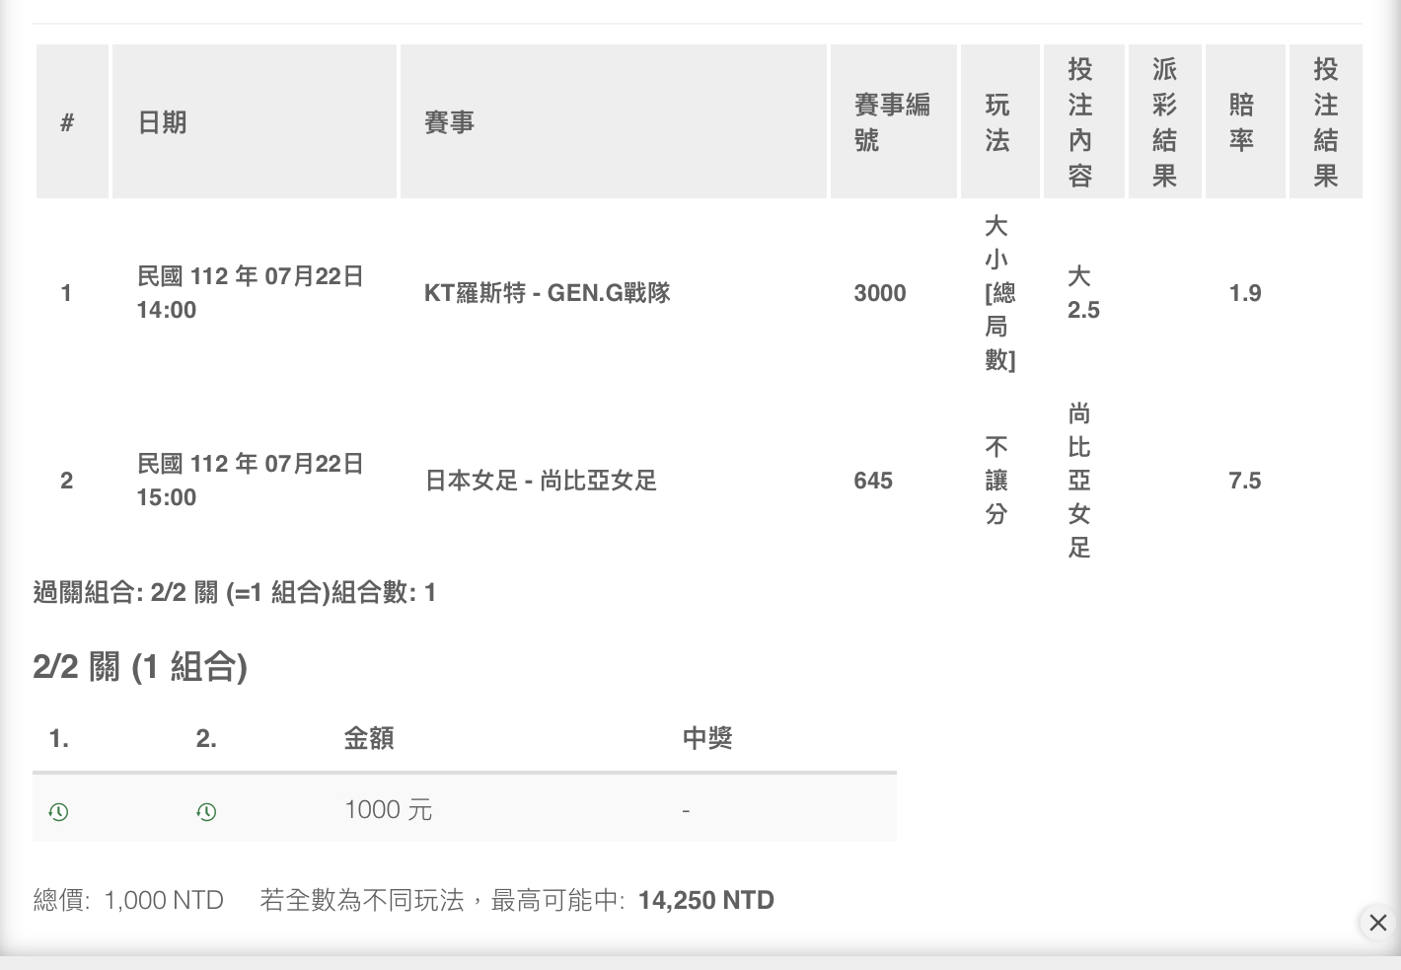Click the 賠率 column header
The image size is (1401, 970).
[1242, 122]
